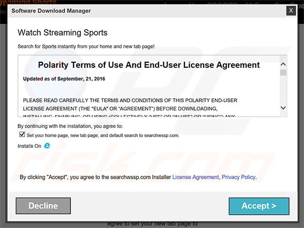Click the 'PLEASE READ CAREFULLY' paragraph
The image size is (304, 228).
[x=130, y=108]
